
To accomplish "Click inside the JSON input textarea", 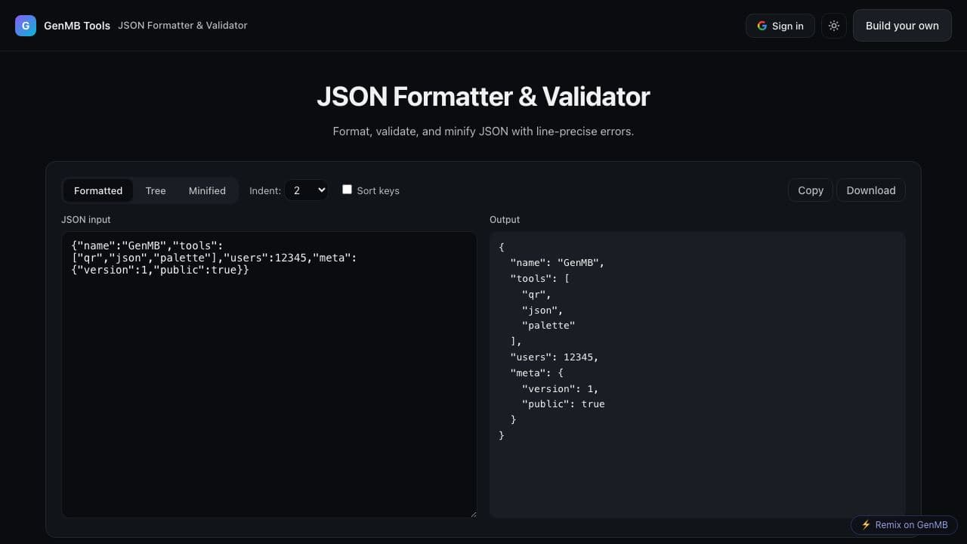I will tap(269, 375).
